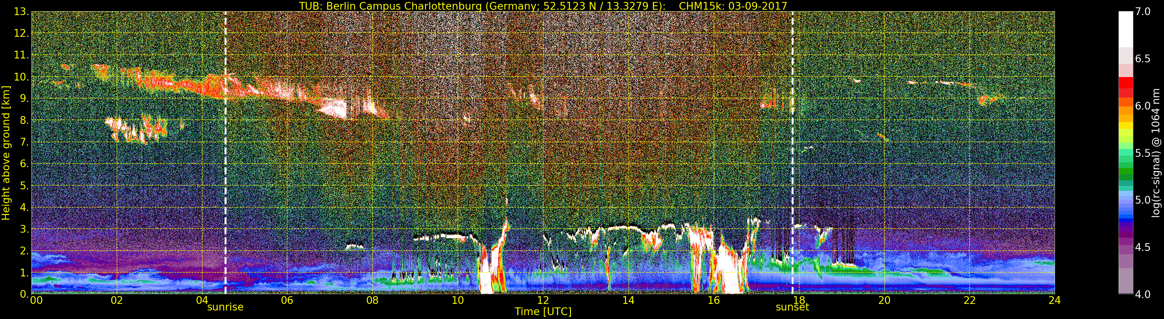Click the time axis tick '08'
Screen dimensions: 1164x319
point(372,300)
